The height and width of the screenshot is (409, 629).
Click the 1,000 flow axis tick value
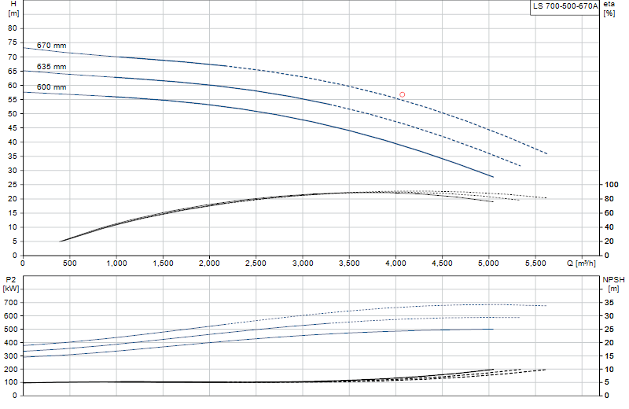point(116,263)
